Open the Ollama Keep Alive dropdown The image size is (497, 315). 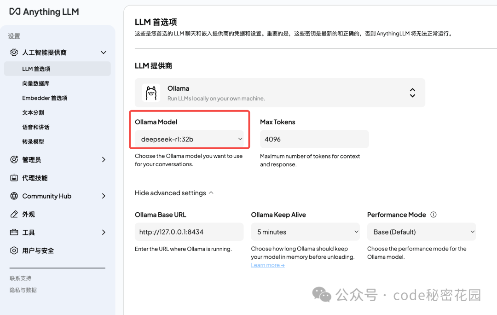(x=305, y=232)
